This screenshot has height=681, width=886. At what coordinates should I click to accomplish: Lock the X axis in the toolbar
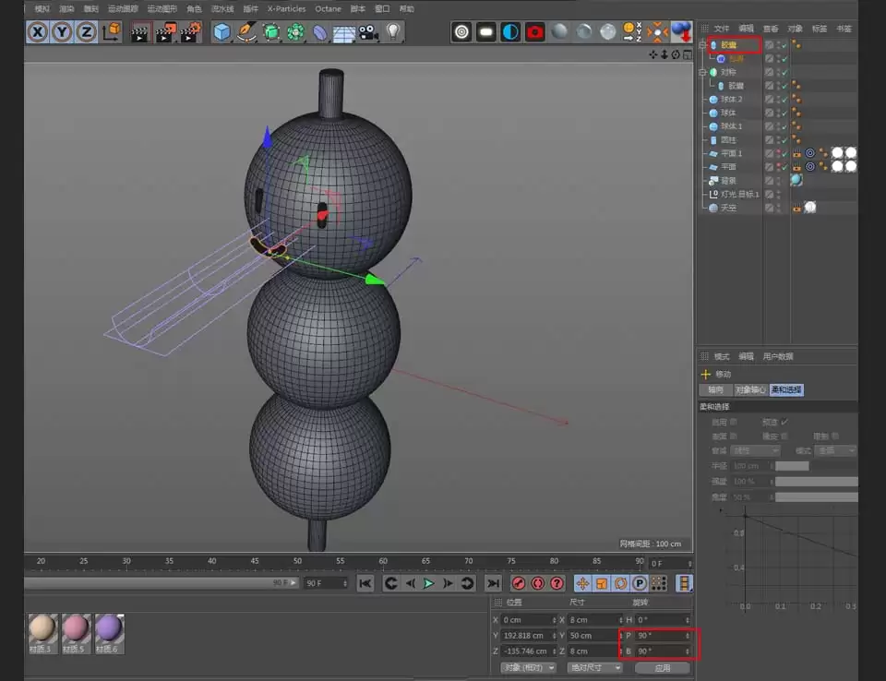point(35,32)
